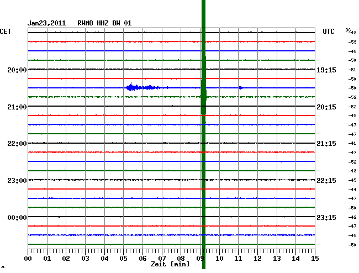The height and width of the screenshot is (273, 359).
Task: Click minute tick label 10
Action: point(219,259)
